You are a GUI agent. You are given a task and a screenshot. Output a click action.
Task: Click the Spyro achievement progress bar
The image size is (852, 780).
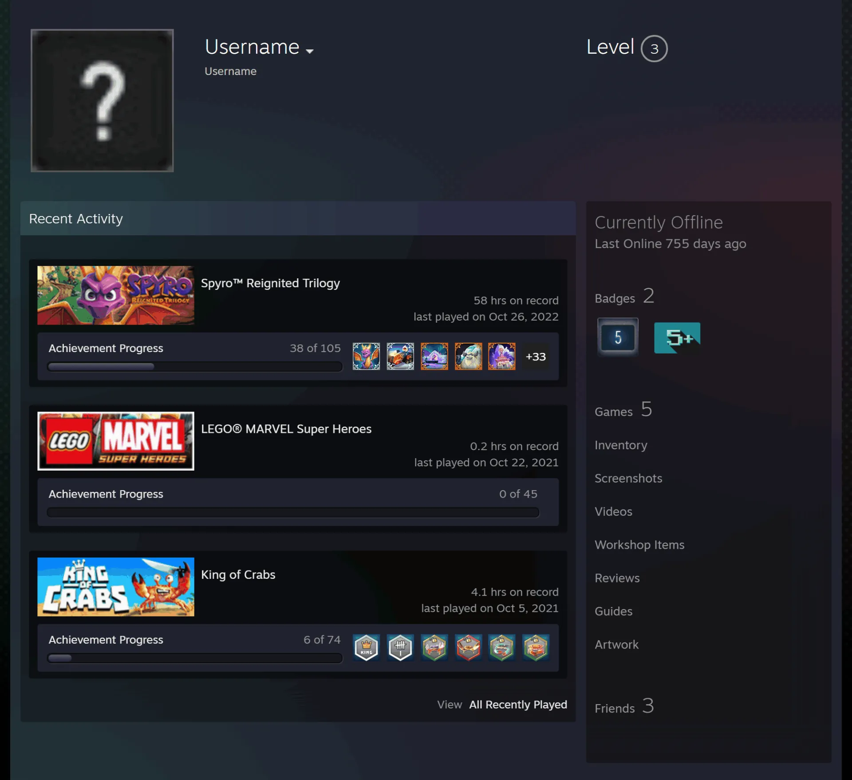195,367
